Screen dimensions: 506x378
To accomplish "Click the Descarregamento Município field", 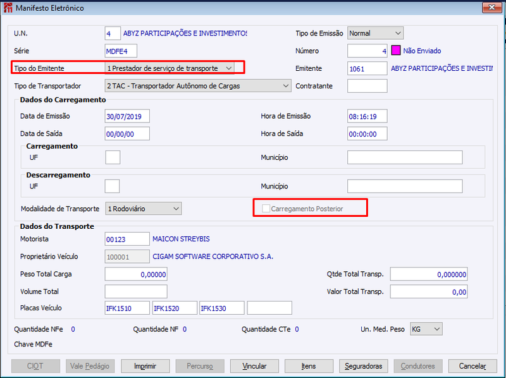I will 405,186.
